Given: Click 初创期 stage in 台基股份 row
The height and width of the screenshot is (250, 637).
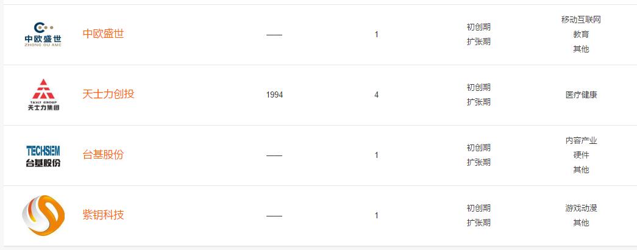Looking at the screenshot, I should click(x=479, y=148).
